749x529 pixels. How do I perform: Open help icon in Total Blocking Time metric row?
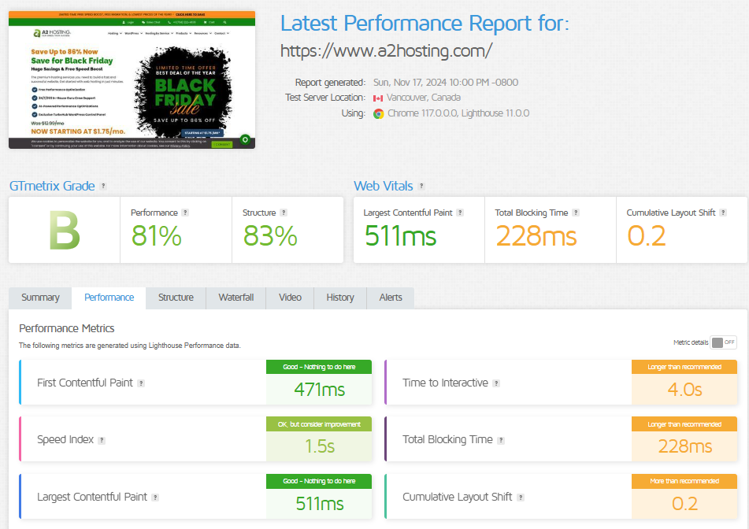501,441
